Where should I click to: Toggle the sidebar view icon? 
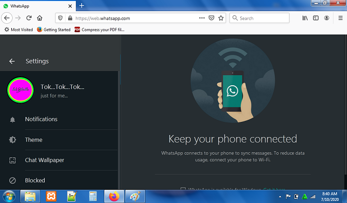tap(316, 18)
